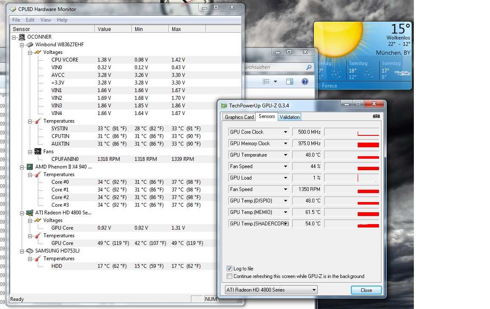Click the Fans icon
490x309 pixels.
(38, 152)
